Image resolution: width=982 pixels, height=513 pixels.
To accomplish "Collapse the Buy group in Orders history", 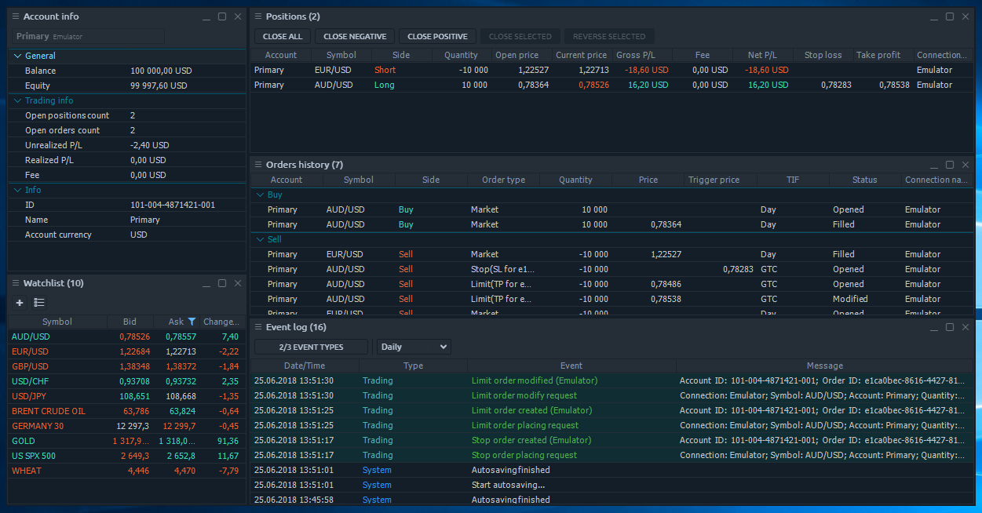I will click(261, 195).
